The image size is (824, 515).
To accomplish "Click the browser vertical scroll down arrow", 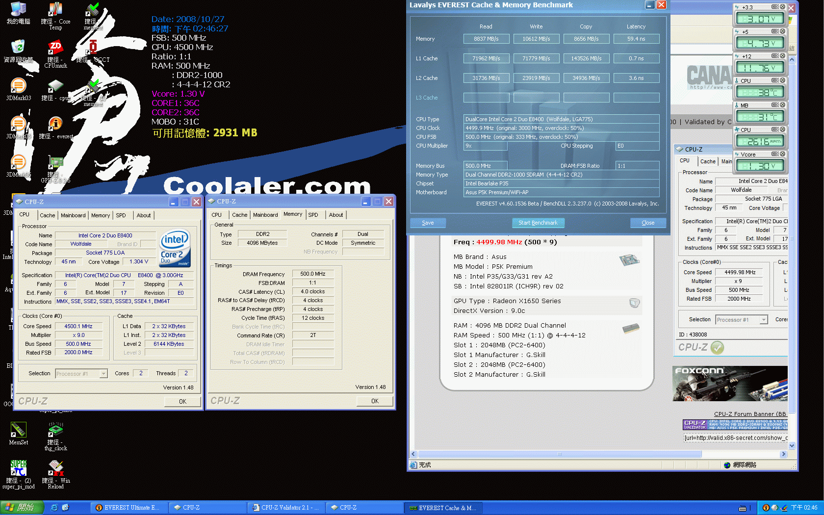I will pyautogui.click(x=792, y=446).
